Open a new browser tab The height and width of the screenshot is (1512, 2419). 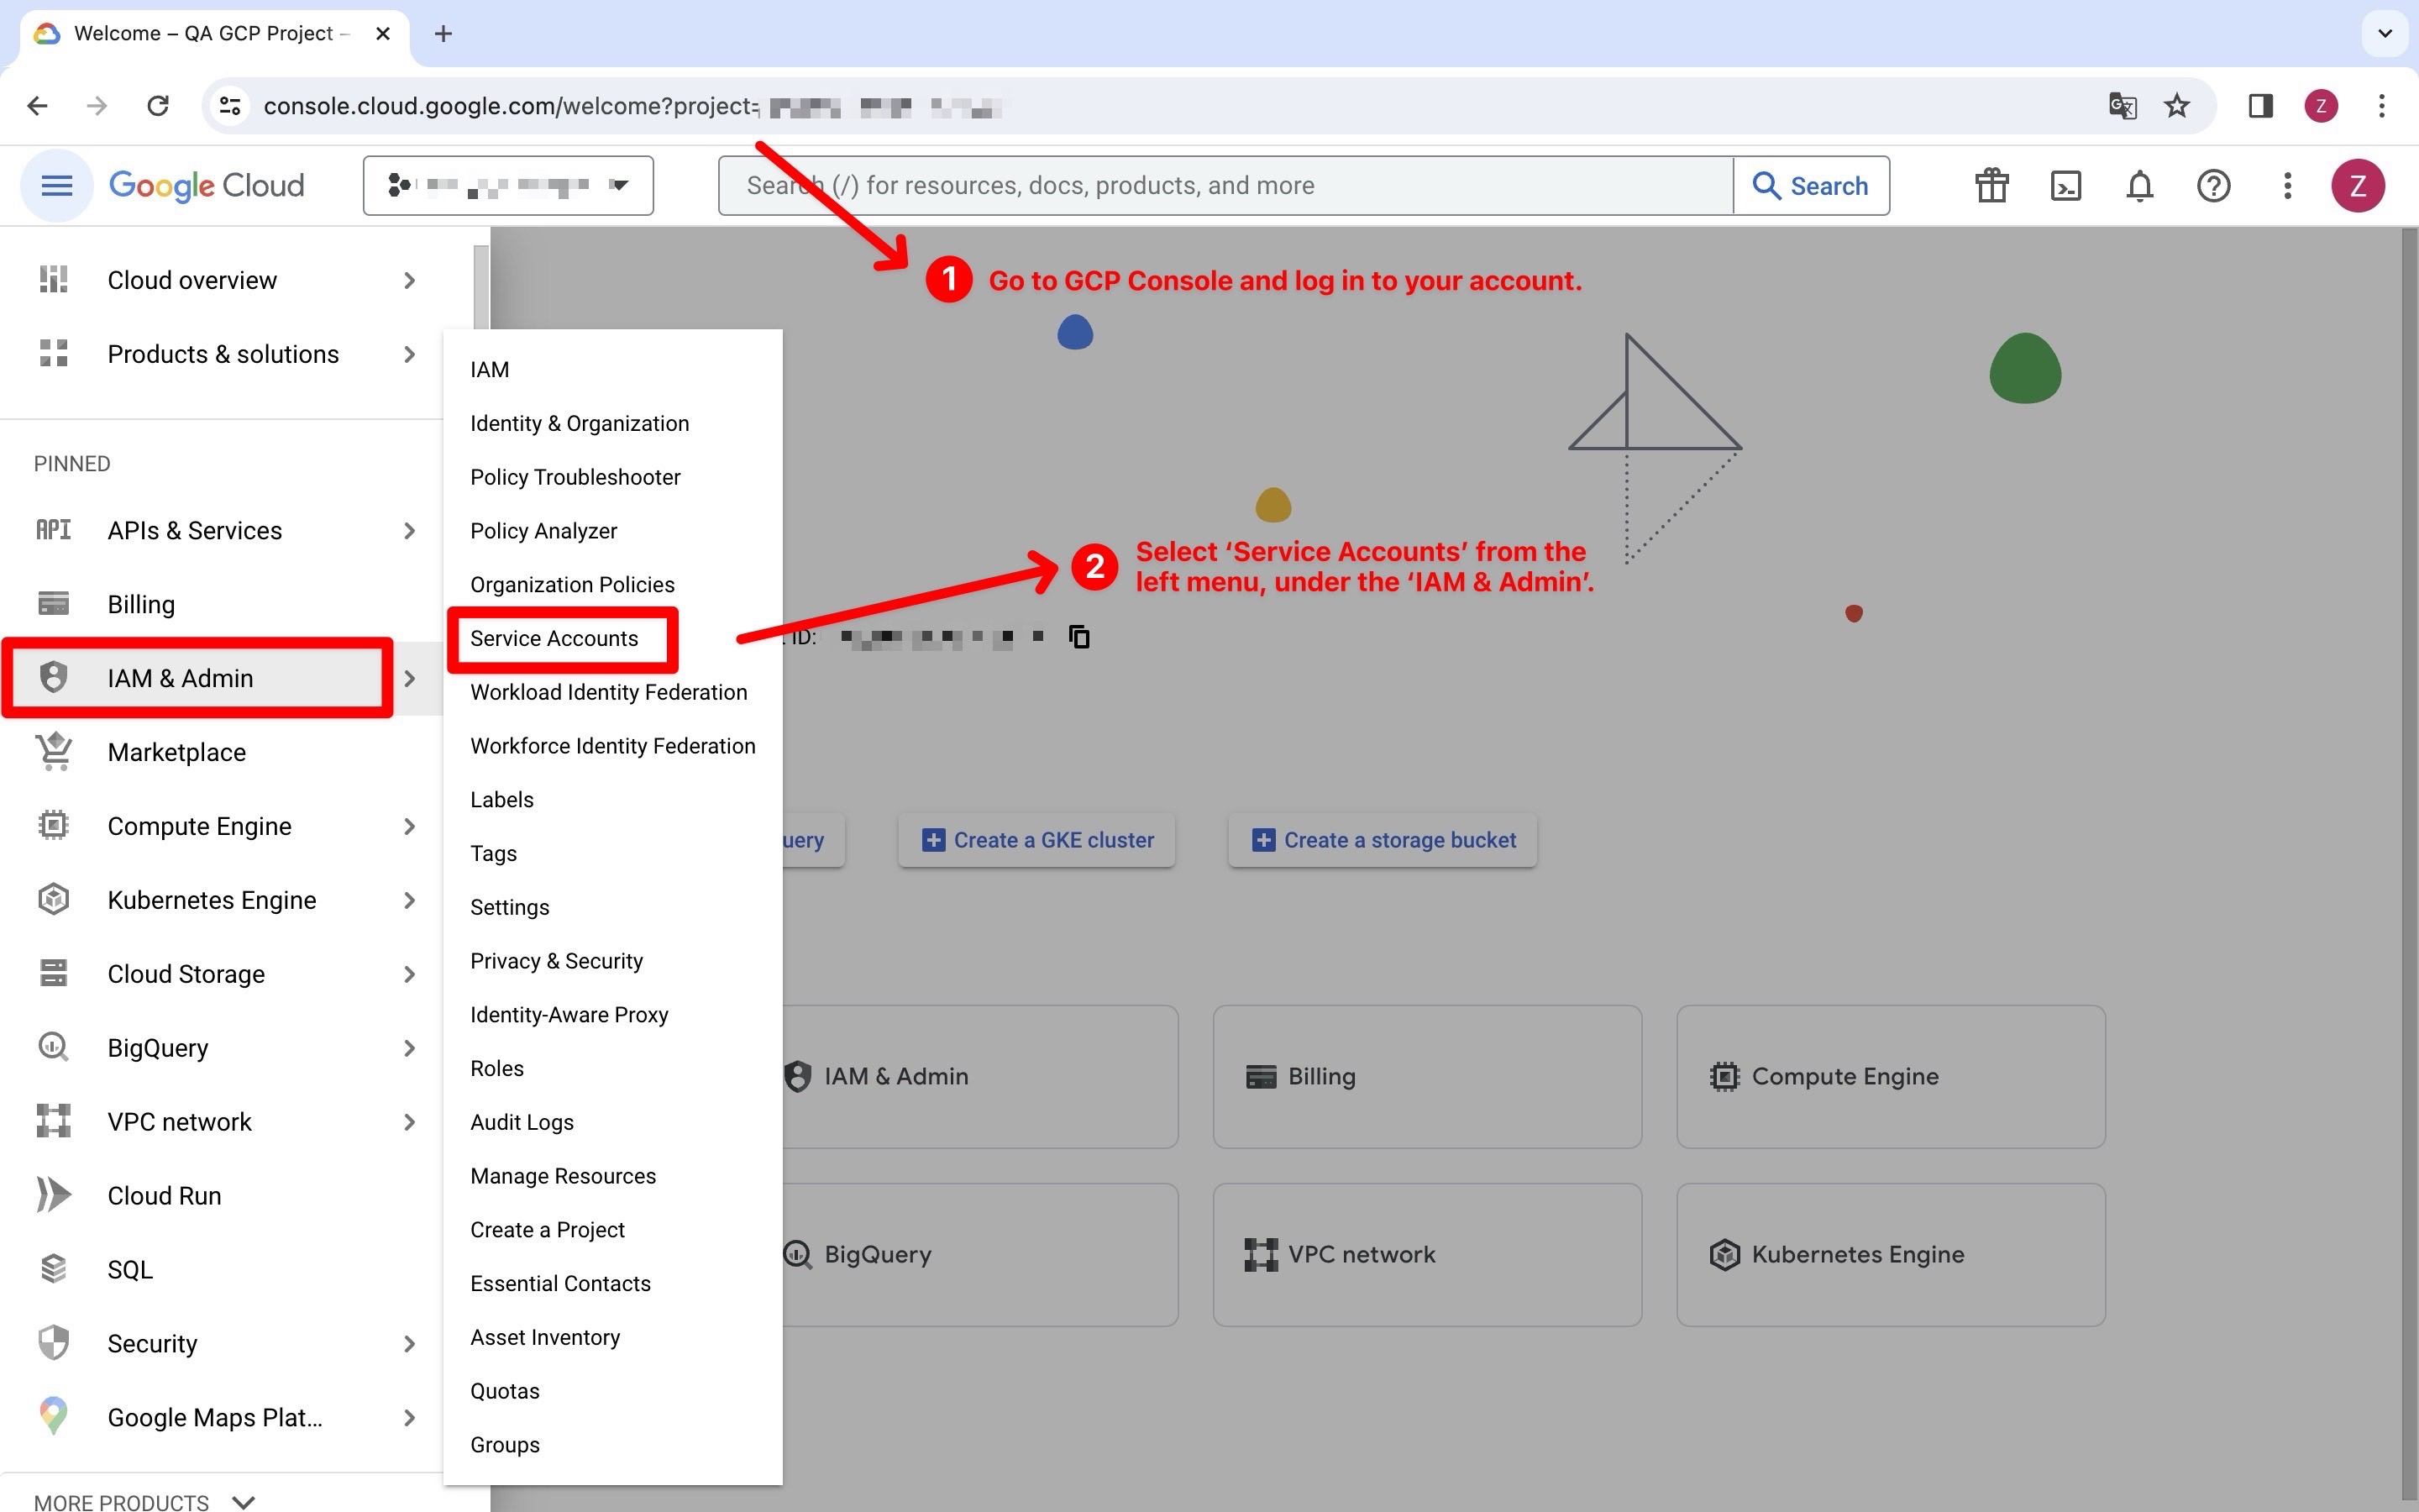tap(443, 34)
